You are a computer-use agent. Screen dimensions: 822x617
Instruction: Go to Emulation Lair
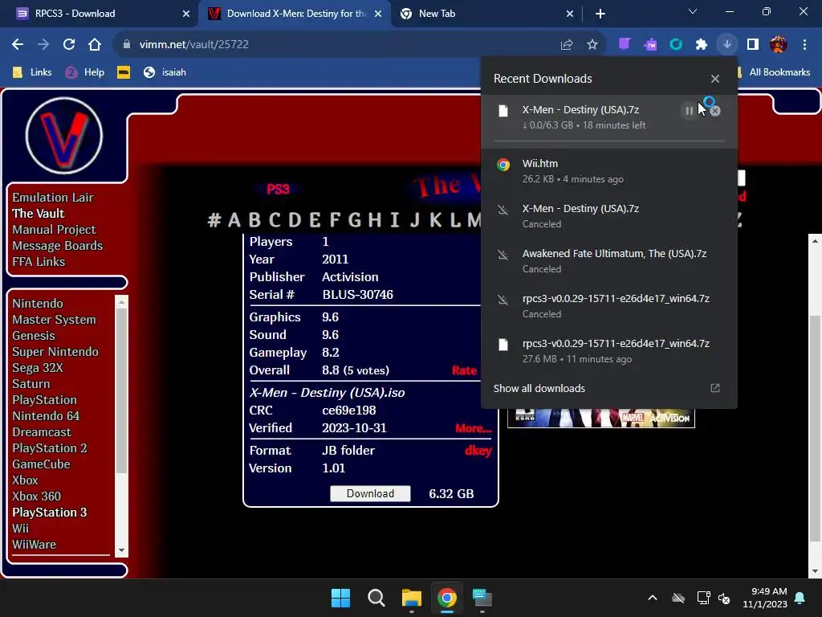tap(53, 198)
